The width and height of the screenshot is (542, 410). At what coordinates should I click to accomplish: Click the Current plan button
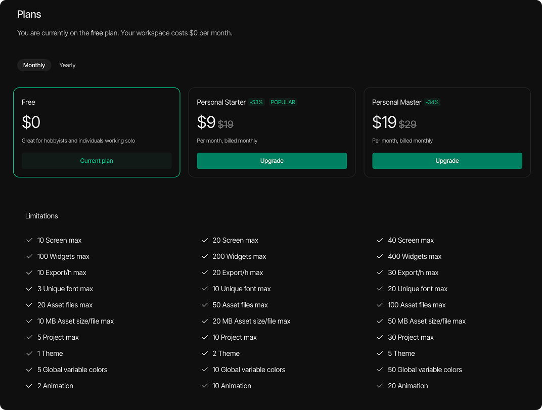(x=97, y=161)
